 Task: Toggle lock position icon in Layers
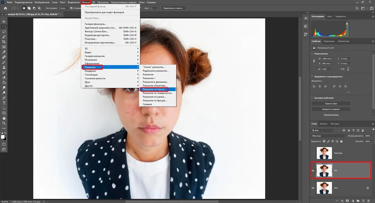333,141
